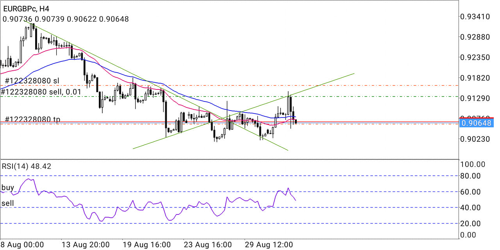500x250 pixels.
Task: Select the #122328080 sl order label
Action: [x=32, y=81]
